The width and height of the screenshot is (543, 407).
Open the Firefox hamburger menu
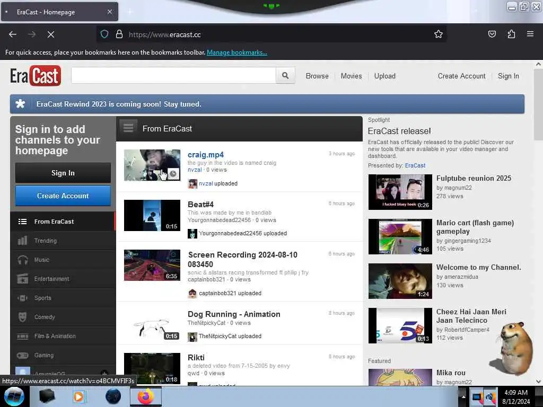(530, 34)
